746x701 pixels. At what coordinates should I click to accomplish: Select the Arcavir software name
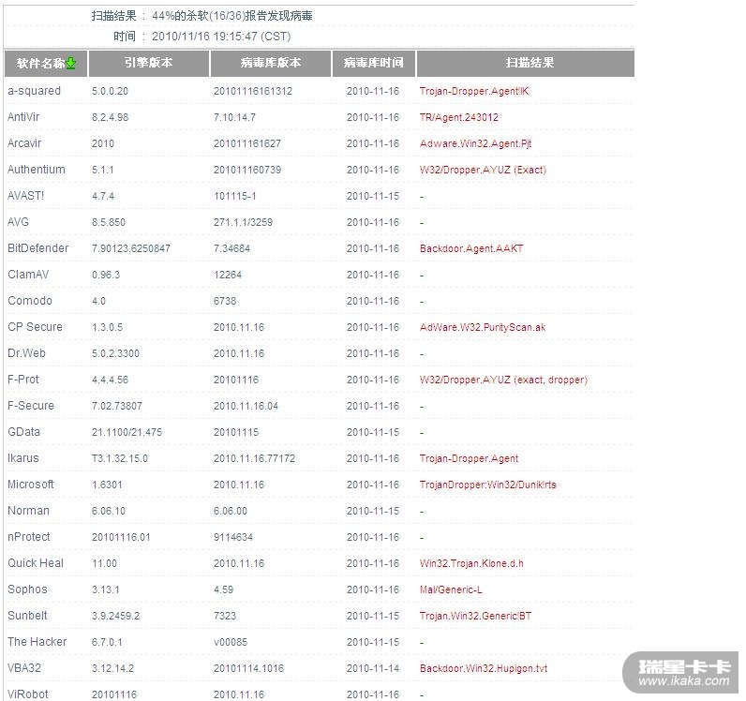click(x=24, y=143)
